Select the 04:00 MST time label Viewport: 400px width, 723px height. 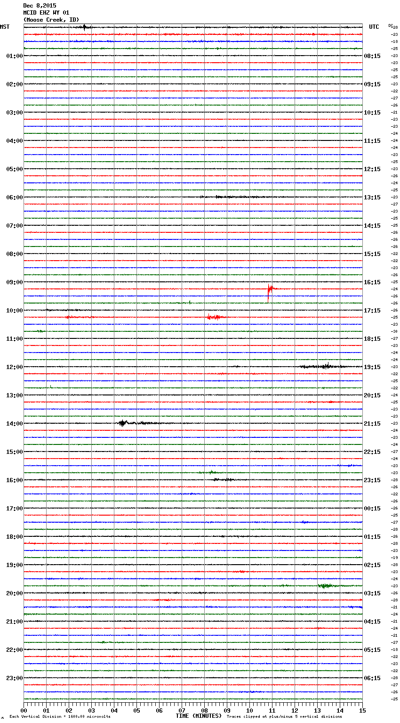coord(15,141)
